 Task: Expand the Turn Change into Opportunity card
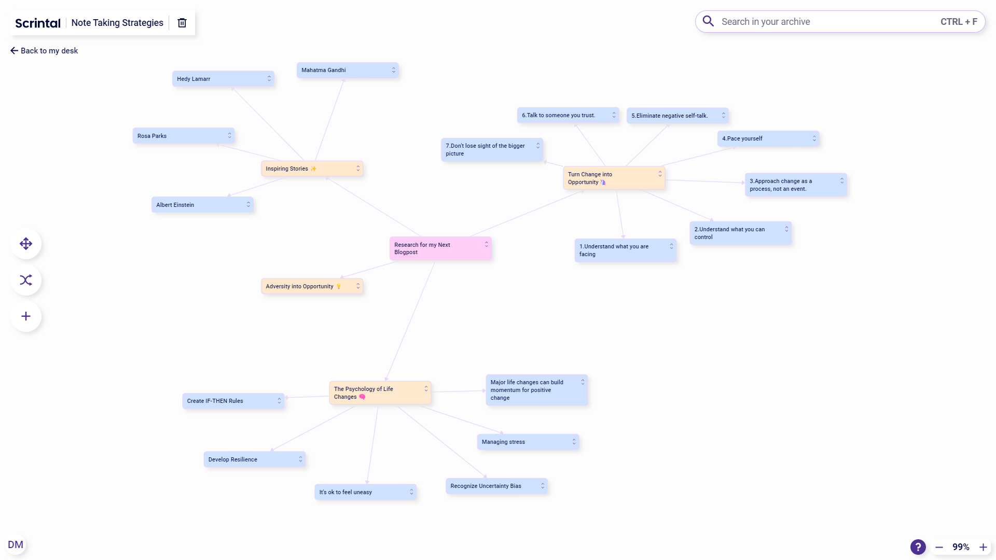click(660, 174)
